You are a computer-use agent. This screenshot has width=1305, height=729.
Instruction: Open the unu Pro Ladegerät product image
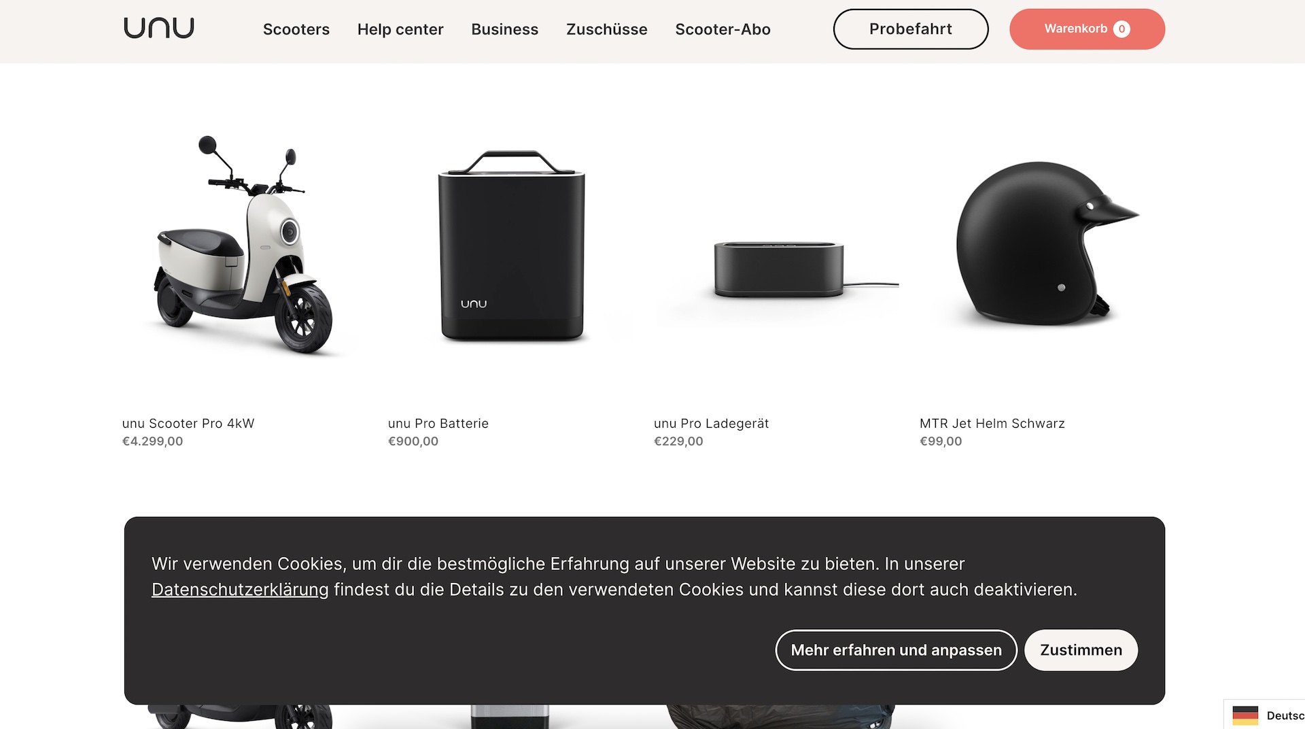pos(778,269)
